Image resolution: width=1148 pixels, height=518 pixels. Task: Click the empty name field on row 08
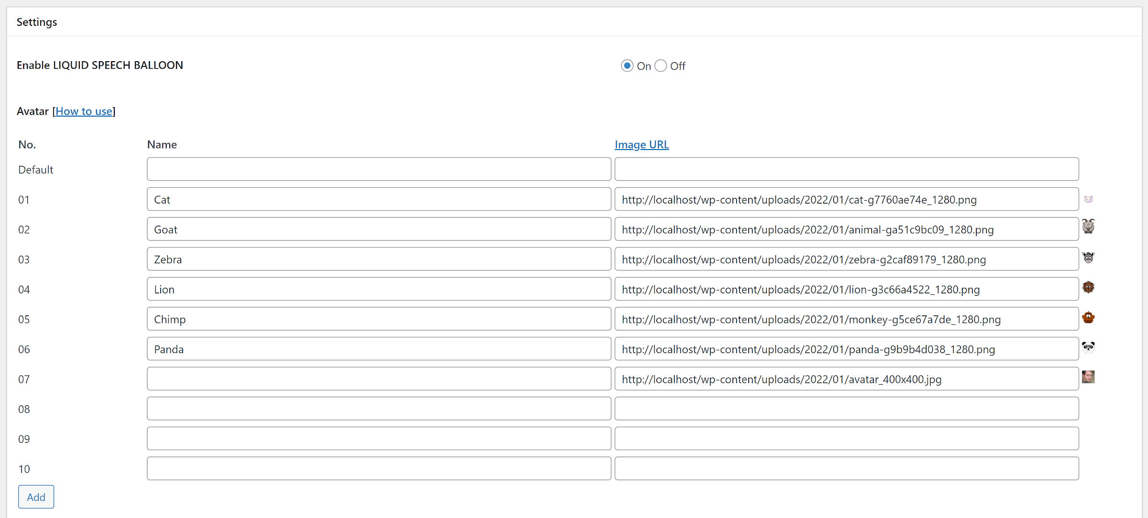[x=378, y=409]
